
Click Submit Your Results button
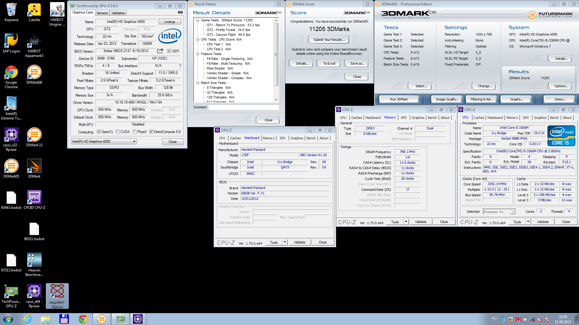(x=329, y=40)
